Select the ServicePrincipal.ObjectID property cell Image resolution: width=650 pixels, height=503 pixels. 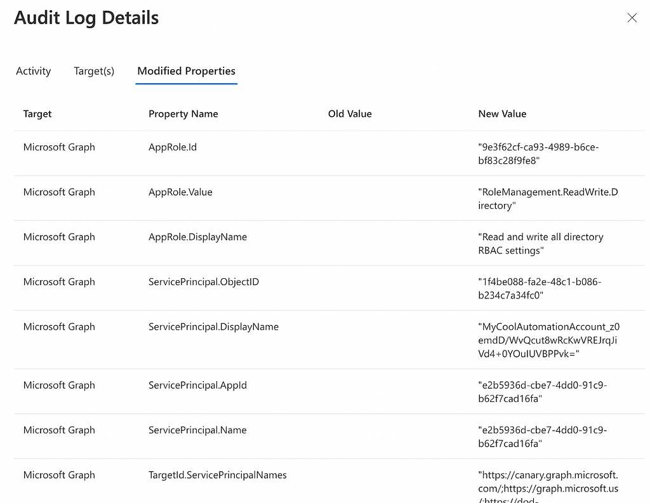(204, 281)
